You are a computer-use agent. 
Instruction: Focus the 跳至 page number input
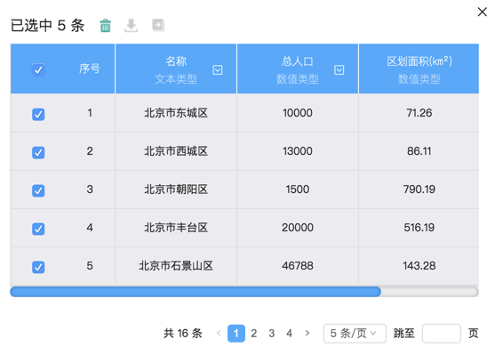tap(442, 333)
